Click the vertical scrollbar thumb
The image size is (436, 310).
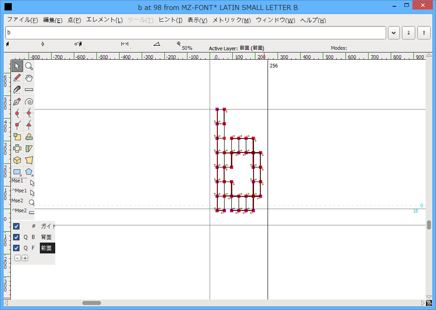[429, 224]
